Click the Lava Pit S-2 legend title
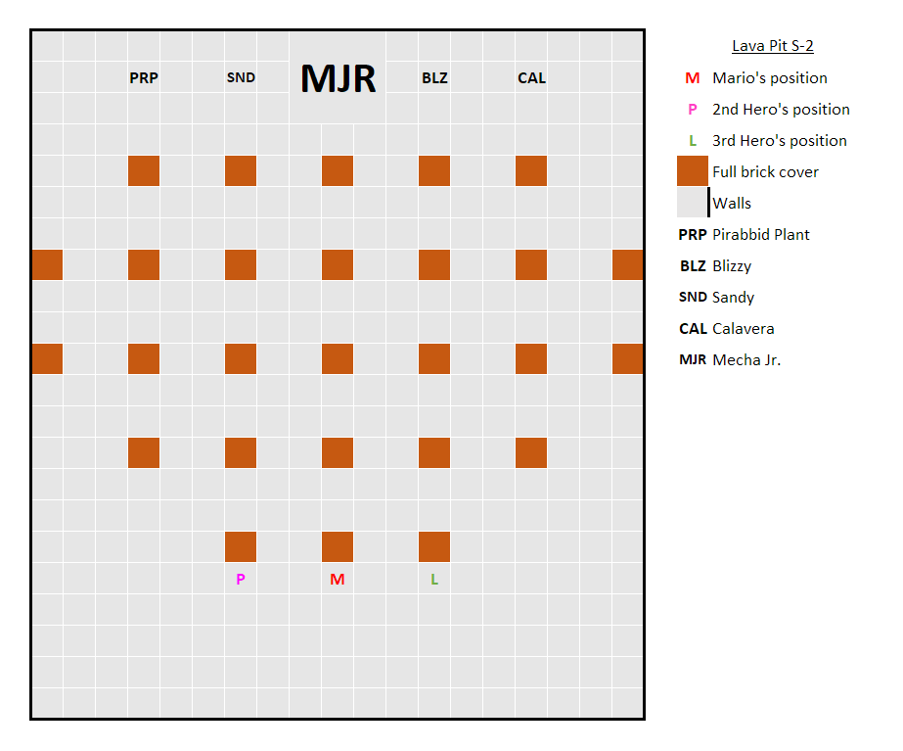 (772, 46)
